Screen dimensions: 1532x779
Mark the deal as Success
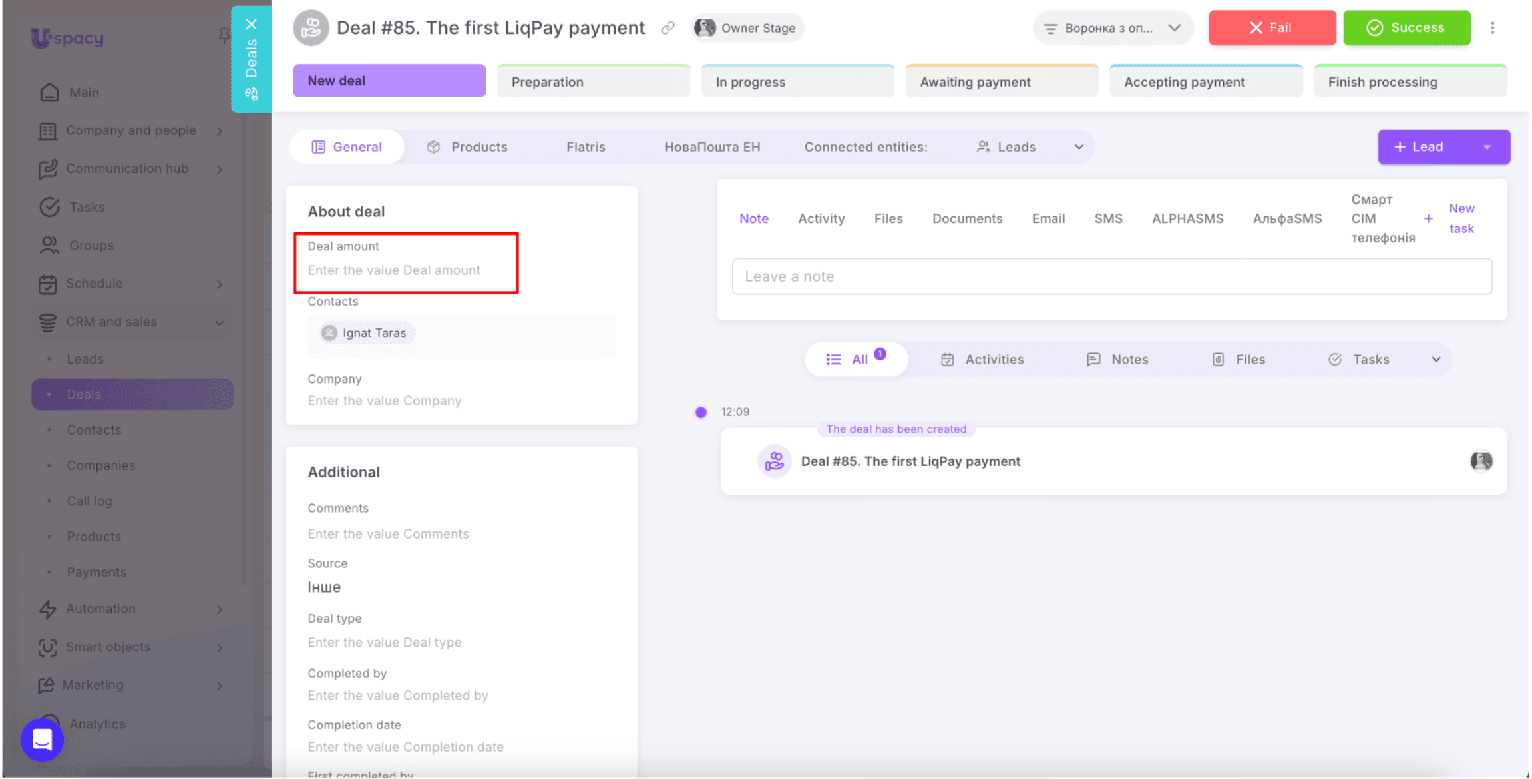[x=1406, y=28]
